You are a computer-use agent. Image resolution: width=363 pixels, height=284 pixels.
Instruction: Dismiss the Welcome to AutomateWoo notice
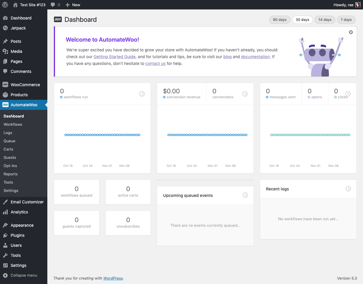click(x=351, y=32)
